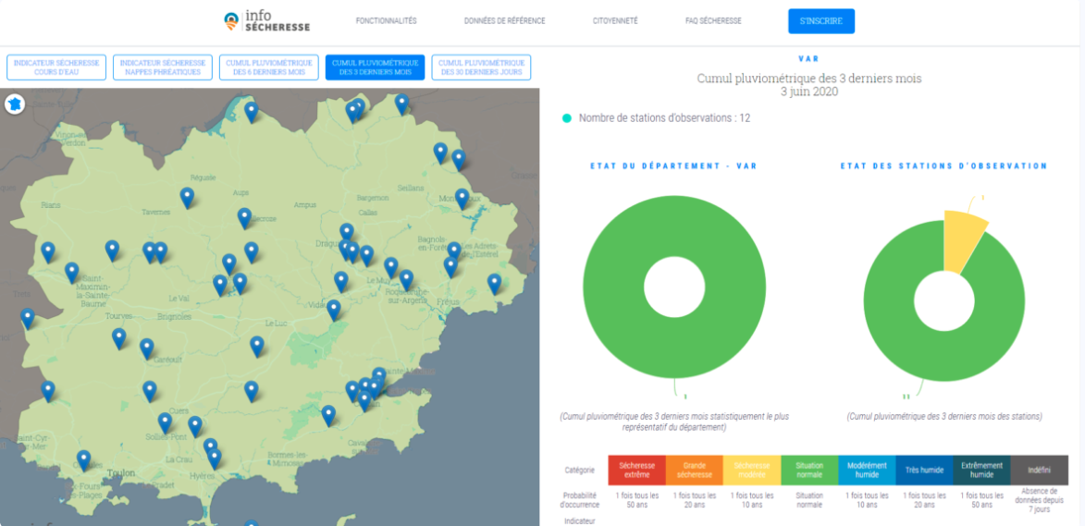Click the Fréjus label on the map
Image resolution: width=1085 pixels, height=526 pixels.
click(x=449, y=302)
